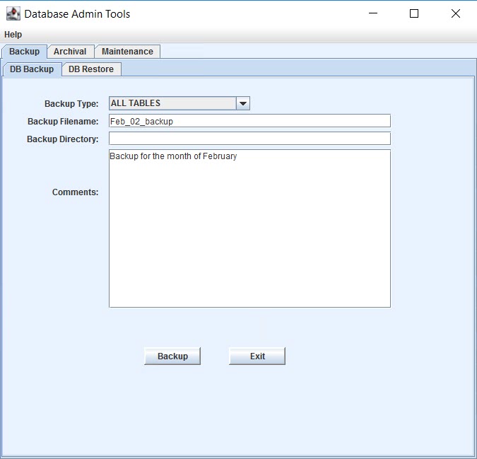Start the backup with the Backup button

coord(172,356)
